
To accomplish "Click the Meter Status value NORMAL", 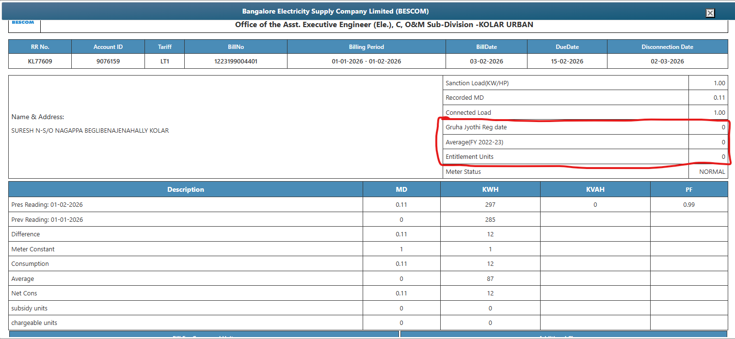I will (x=712, y=172).
